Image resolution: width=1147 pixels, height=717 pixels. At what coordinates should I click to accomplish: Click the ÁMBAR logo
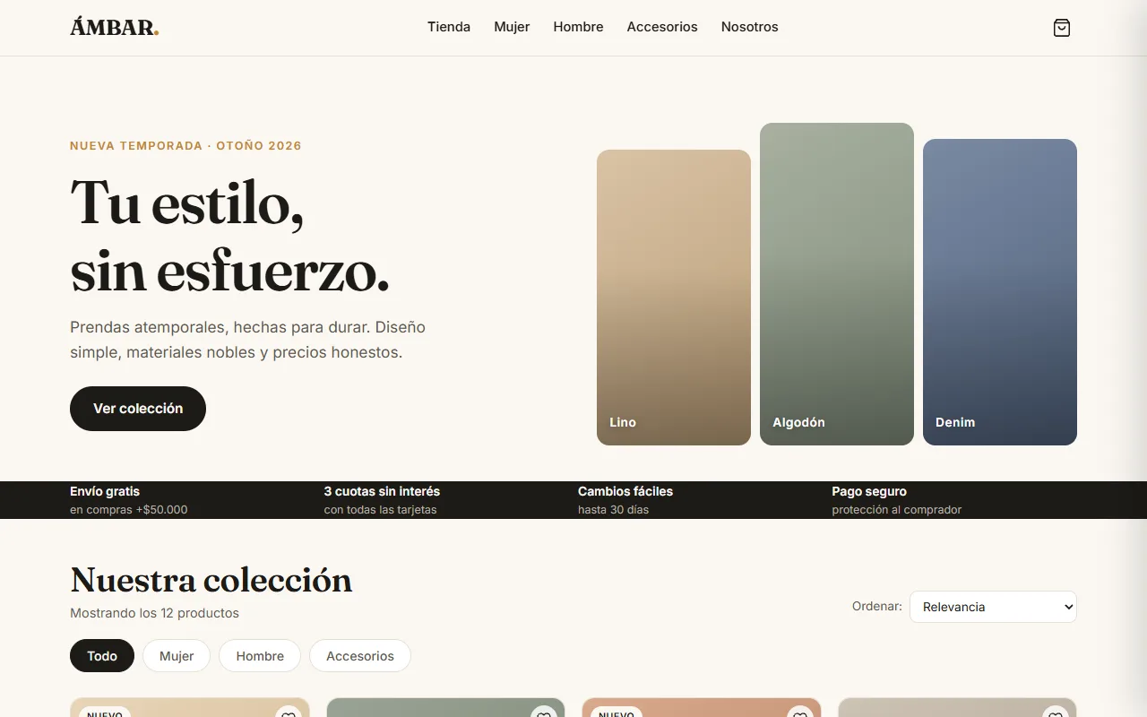coord(115,28)
